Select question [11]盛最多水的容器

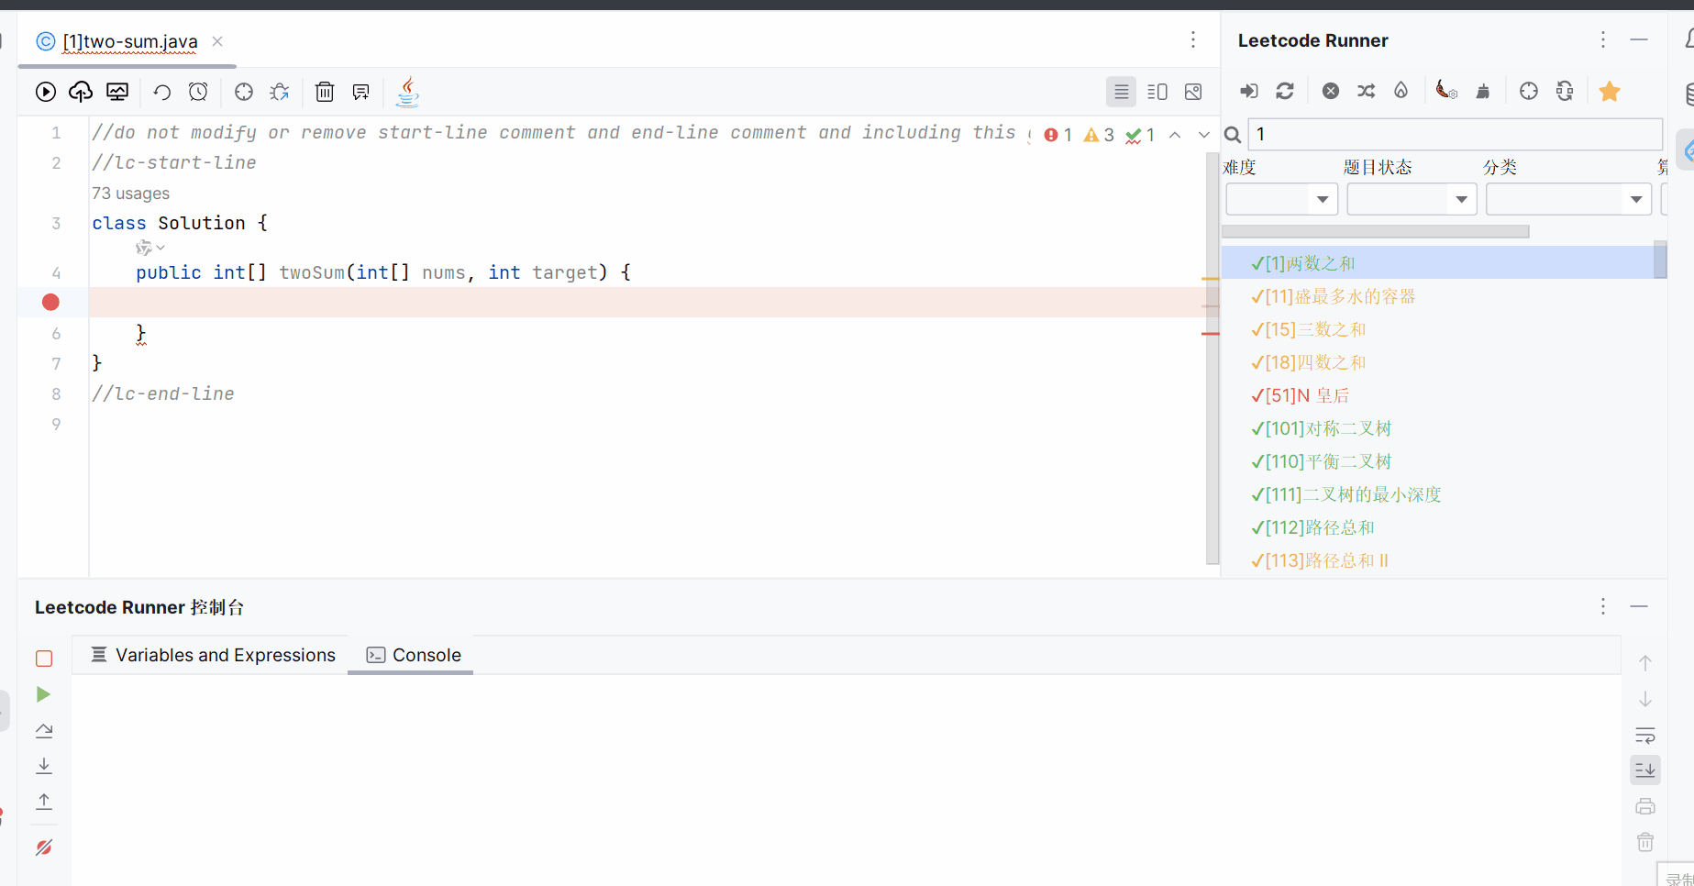tap(1438, 296)
